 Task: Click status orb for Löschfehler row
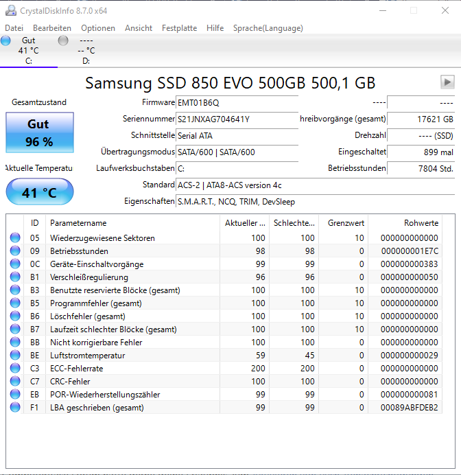pyautogui.click(x=15, y=316)
